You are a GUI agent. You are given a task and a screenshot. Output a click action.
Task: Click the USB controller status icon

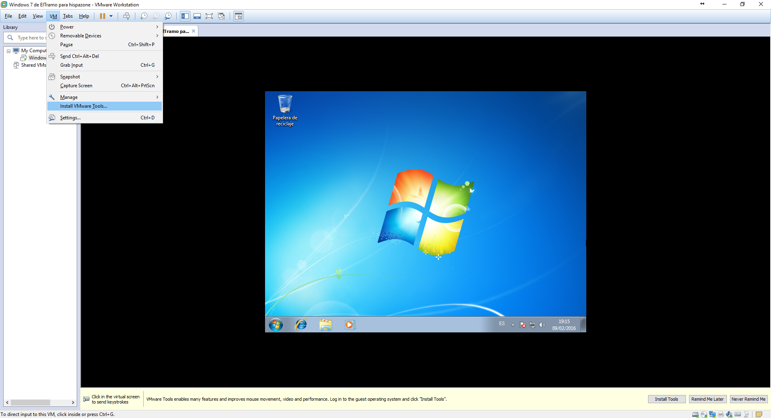(746, 414)
